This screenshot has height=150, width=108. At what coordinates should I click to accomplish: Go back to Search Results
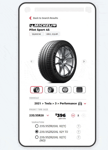pyautogui.click(x=45, y=18)
